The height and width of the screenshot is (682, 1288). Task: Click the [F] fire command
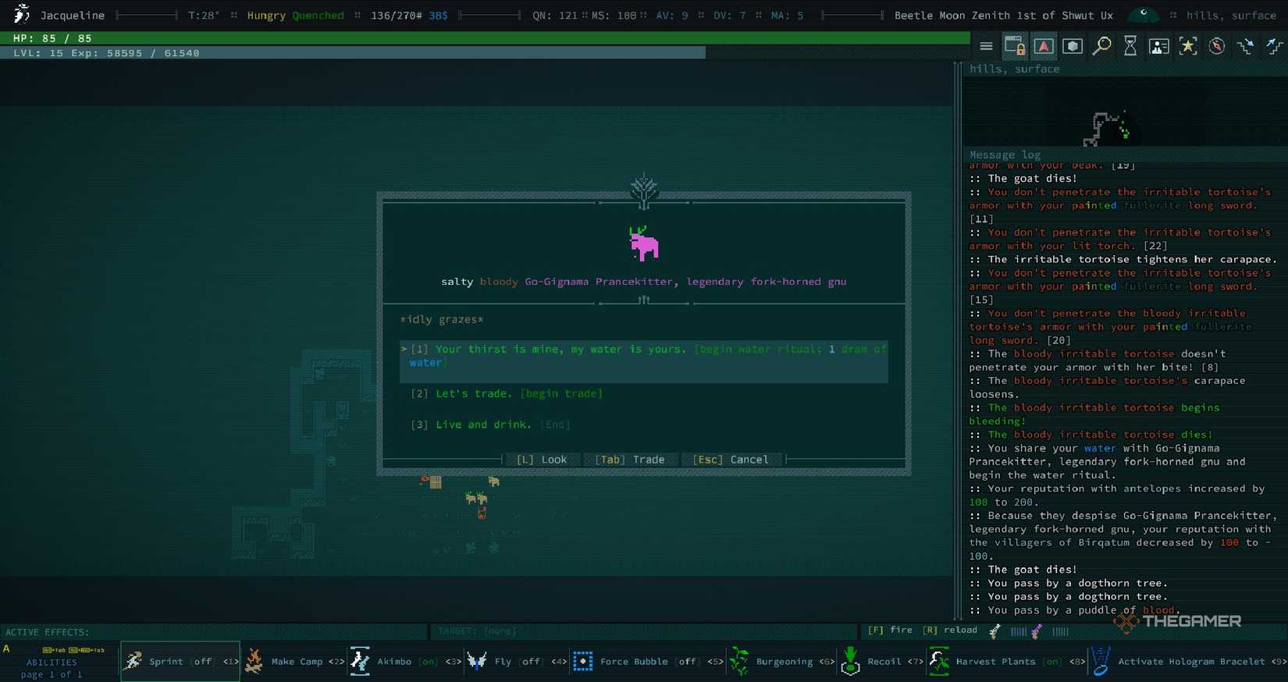click(x=890, y=630)
